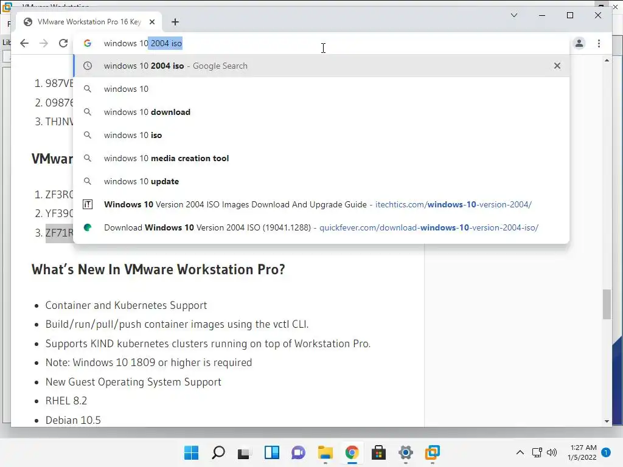This screenshot has width=623, height=467.
Task: Choose the windows 10 iso suggestion
Action: coord(321,135)
